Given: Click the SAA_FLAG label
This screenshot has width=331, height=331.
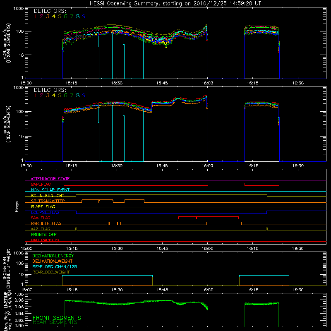Looking at the screenshot, I should pos(41,218).
